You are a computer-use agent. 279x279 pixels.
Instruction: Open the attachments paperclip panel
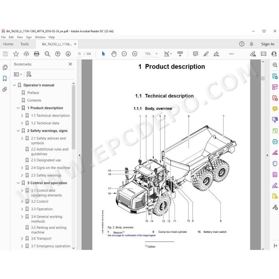(5, 89)
